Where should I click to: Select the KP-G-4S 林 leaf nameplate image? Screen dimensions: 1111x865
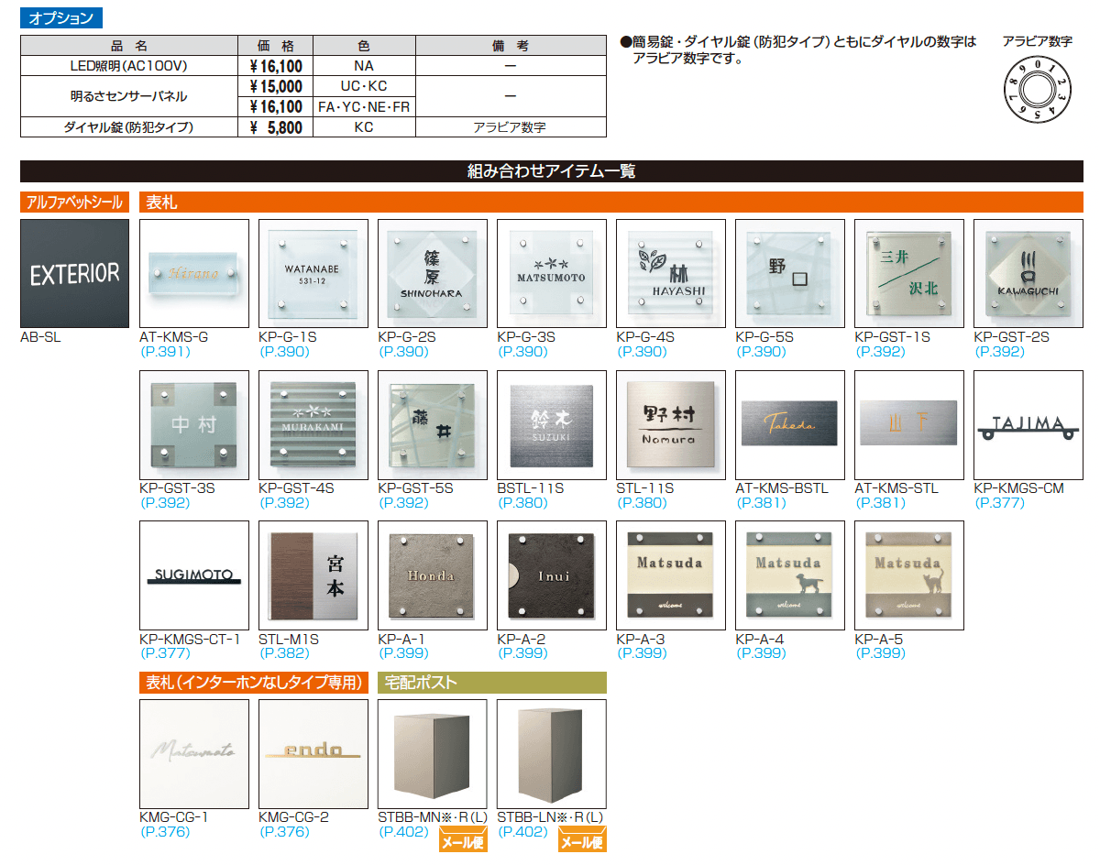point(670,273)
